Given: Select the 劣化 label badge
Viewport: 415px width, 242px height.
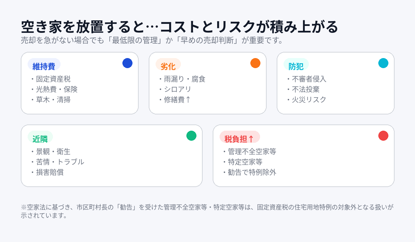Looking at the screenshot, I should coord(168,66).
